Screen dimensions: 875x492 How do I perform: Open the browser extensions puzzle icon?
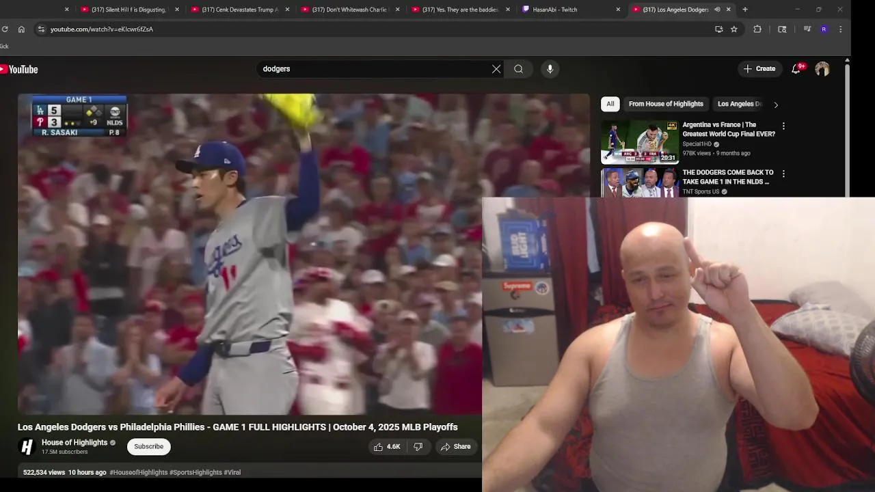(757, 29)
